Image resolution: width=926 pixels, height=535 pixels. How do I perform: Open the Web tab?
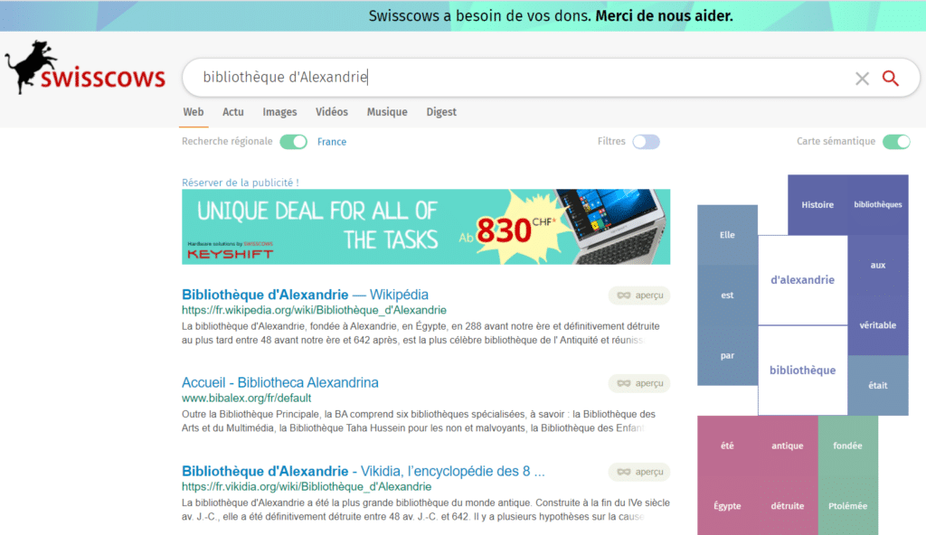click(x=194, y=111)
